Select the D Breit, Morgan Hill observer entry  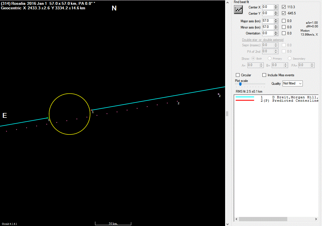pyautogui.click(x=294, y=97)
